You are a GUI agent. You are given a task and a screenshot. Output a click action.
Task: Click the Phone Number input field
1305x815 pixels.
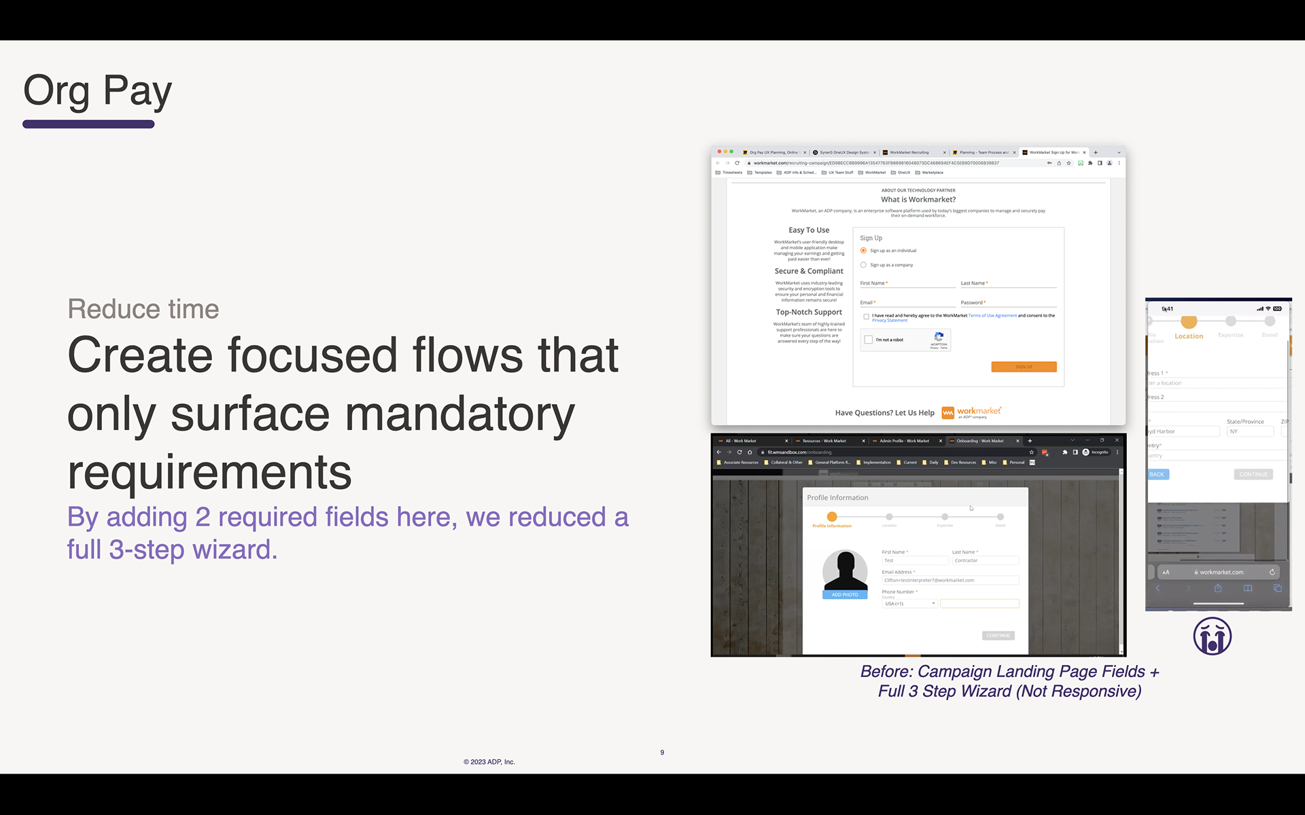(979, 604)
